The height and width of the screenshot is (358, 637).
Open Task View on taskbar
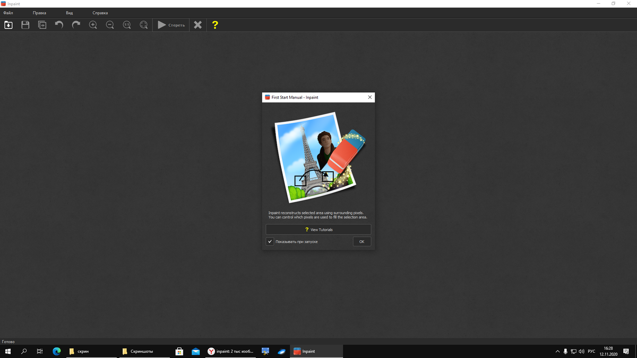[x=40, y=351]
